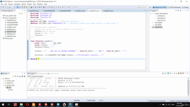This screenshot has height=107, width=190.
Task: Maximize the Servers panel
Action: [24, 73]
